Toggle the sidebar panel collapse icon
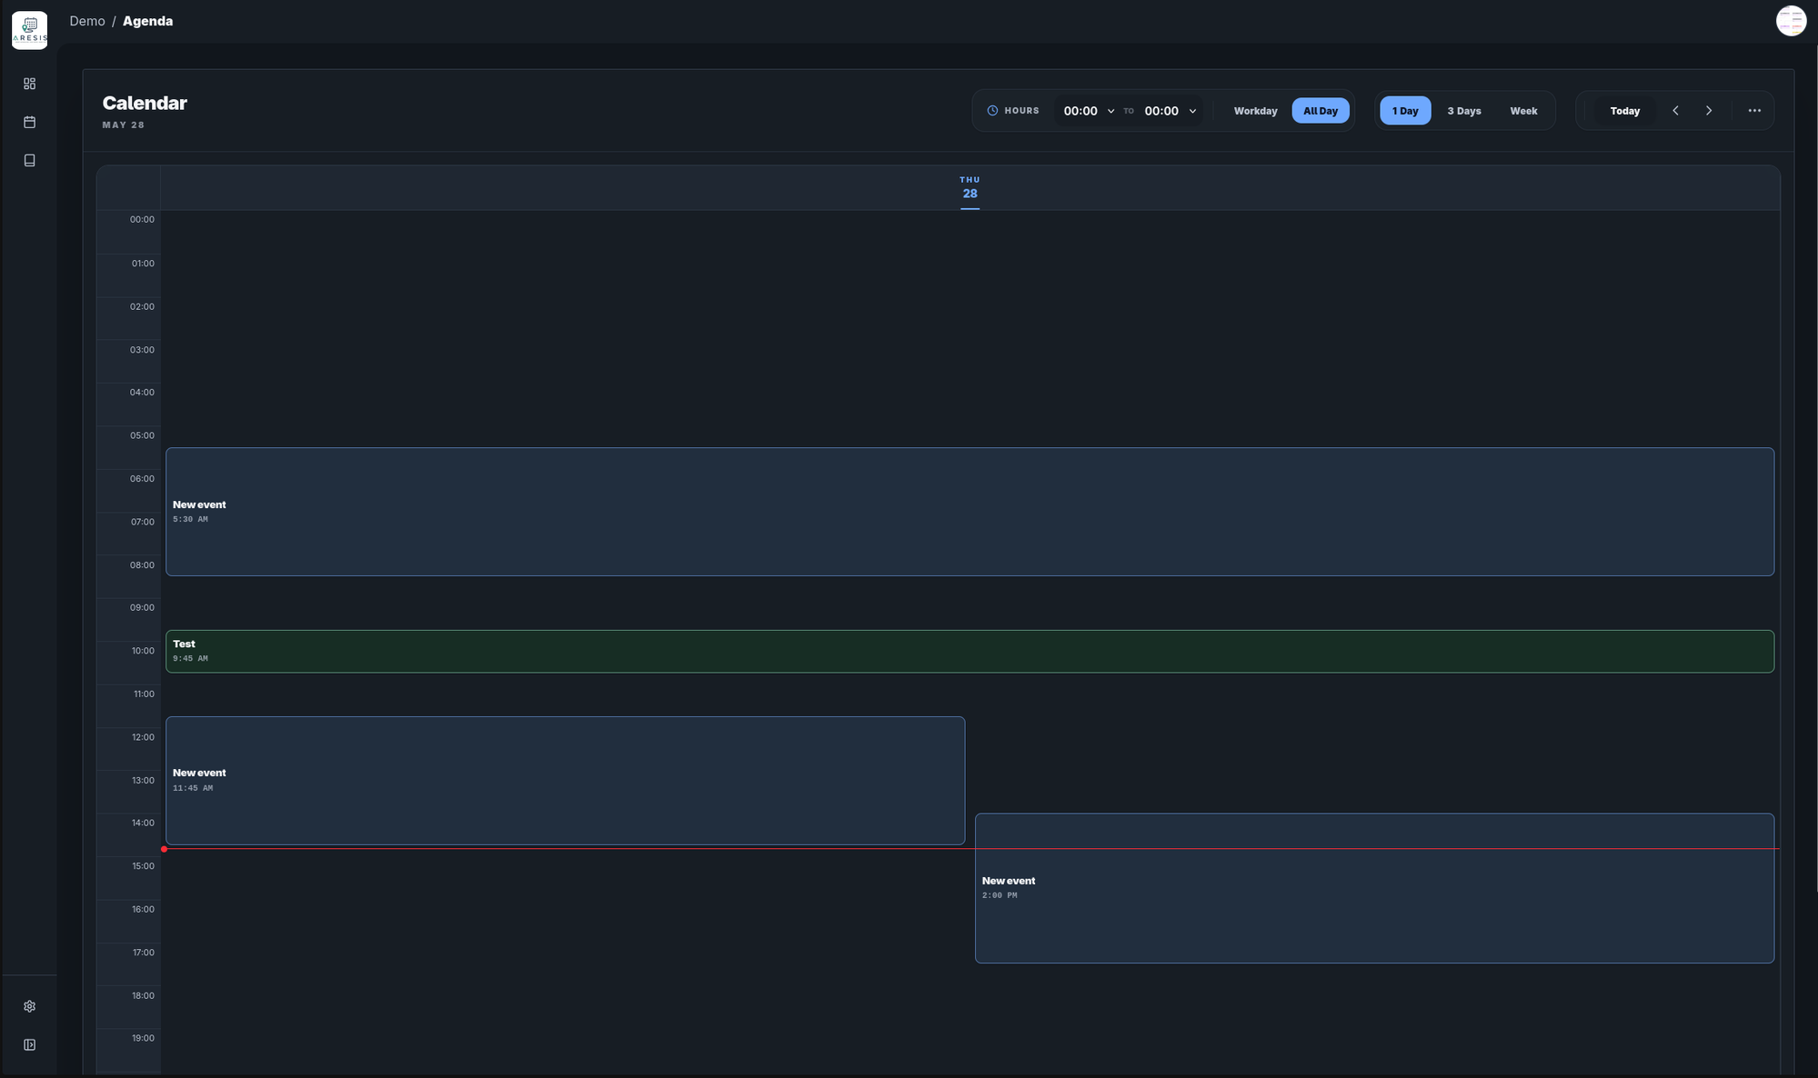Screen dimensions: 1818x1078 29,1044
